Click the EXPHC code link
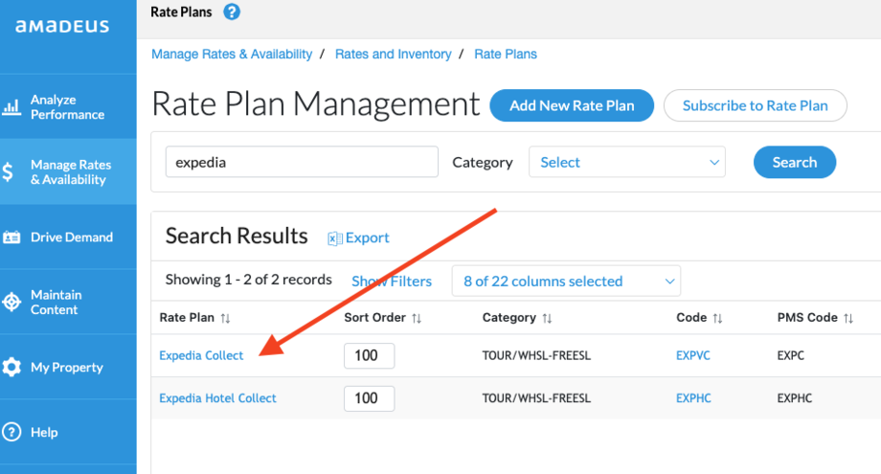 [693, 398]
